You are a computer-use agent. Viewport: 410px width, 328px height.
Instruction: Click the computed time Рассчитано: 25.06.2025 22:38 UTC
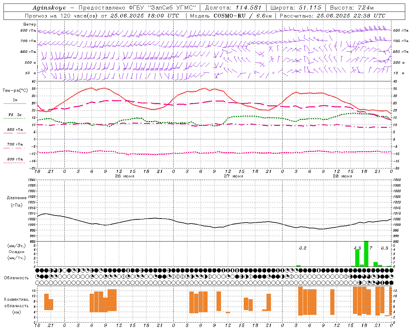coord(332,16)
